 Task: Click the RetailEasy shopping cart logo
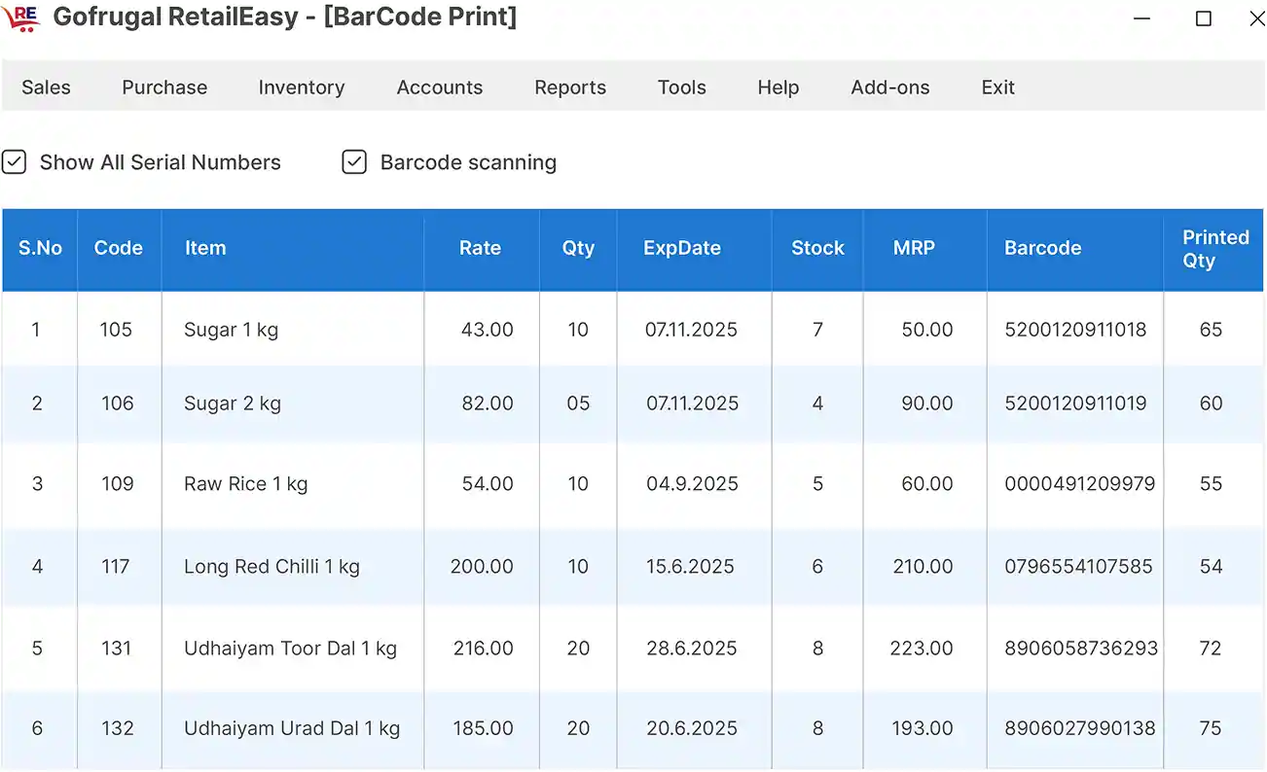click(x=21, y=18)
